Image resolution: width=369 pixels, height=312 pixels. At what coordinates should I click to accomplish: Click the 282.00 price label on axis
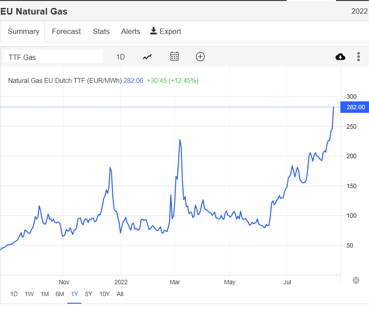click(x=354, y=107)
